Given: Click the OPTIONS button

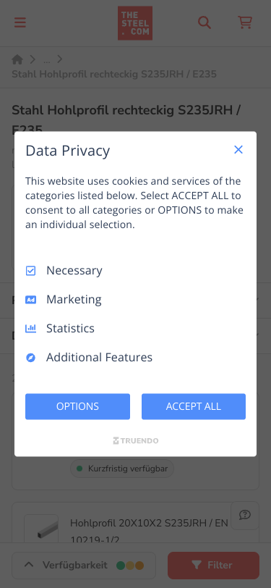Looking at the screenshot, I should [77, 406].
